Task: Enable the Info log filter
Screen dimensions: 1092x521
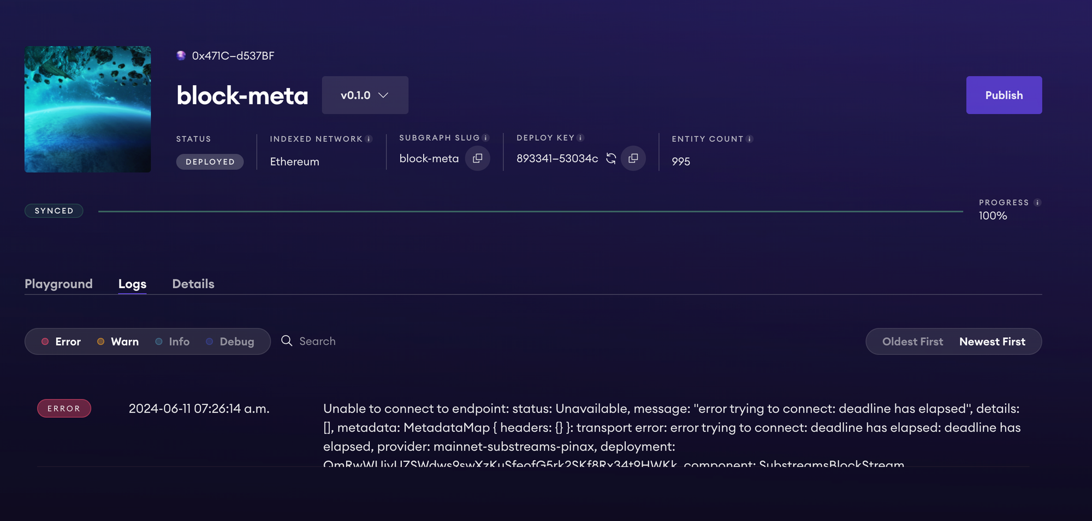Action: click(x=173, y=342)
